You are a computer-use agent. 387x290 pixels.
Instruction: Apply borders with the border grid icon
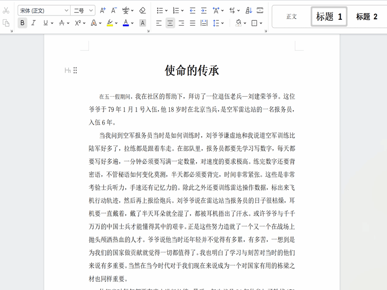[254, 23]
